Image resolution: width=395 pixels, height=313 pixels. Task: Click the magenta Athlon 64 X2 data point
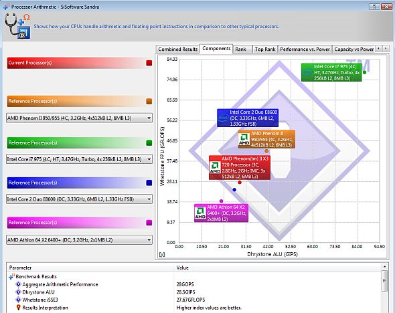click(221, 201)
